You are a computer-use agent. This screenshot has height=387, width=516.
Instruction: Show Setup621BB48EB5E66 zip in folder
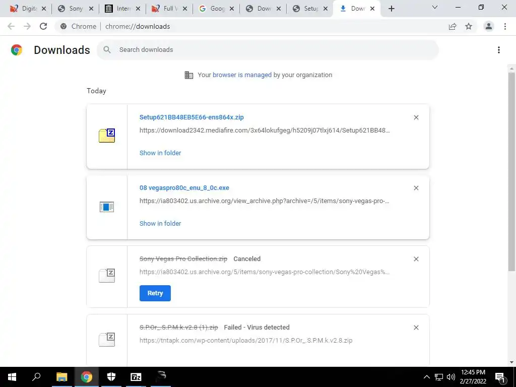[160, 153]
